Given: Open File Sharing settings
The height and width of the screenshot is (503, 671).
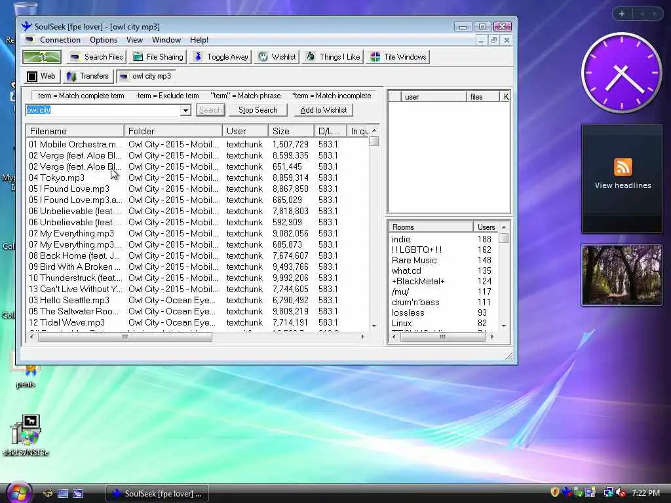Looking at the screenshot, I should click(158, 57).
